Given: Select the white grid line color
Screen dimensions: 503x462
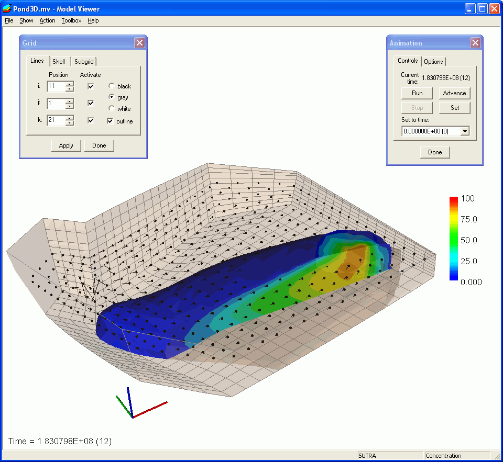Looking at the screenshot, I should [x=111, y=108].
